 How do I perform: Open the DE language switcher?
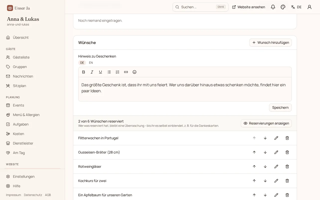pyautogui.click(x=296, y=7)
